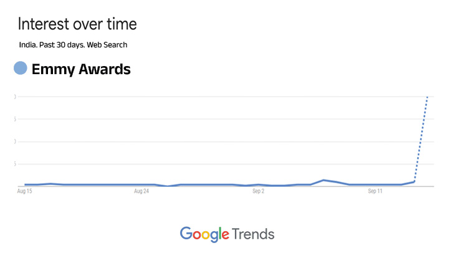The height and width of the screenshot is (253, 455).
Task: Click the small bump peak after Sep 2
Action: click(323, 180)
